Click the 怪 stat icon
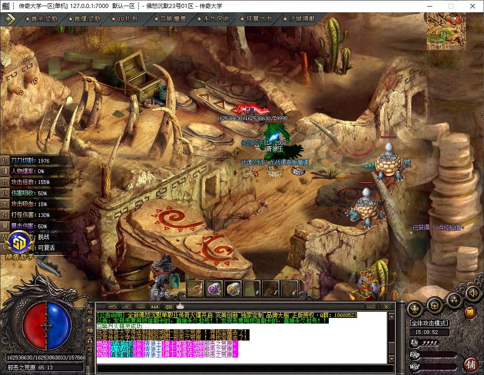Image resolution: width=484 pixels, height=375 pixels. tap(5, 215)
